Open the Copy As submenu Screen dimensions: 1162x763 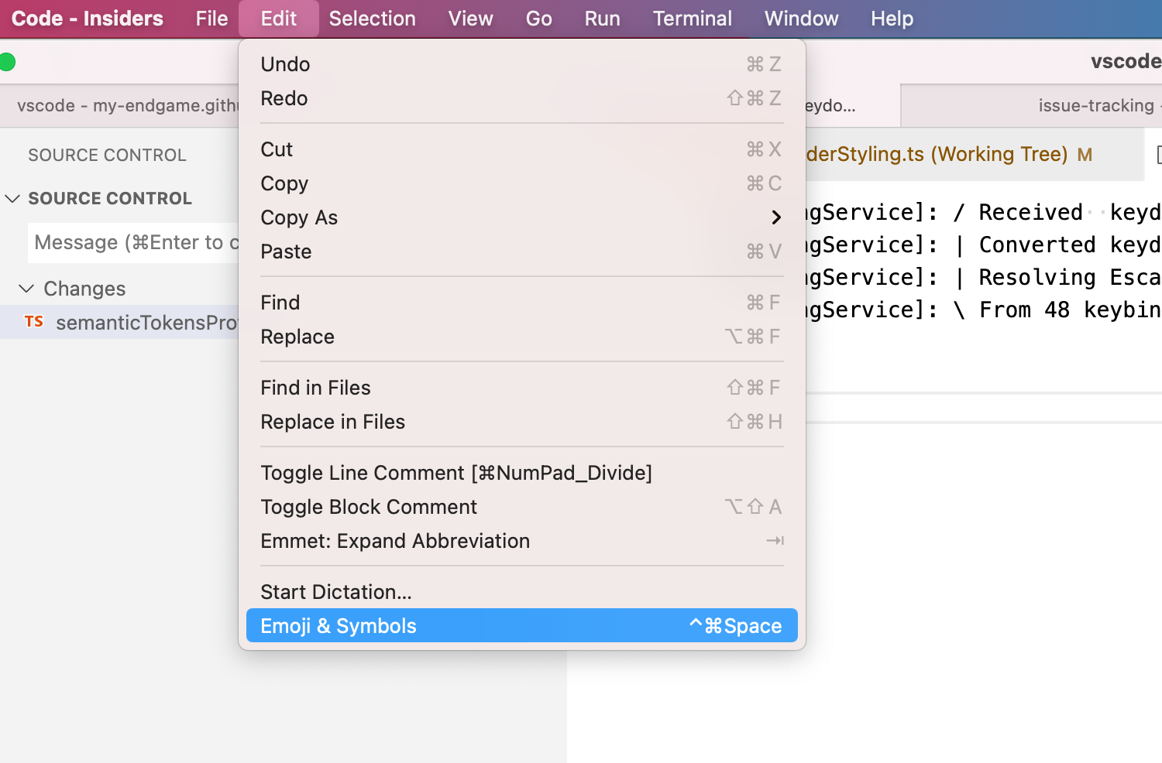[299, 217]
